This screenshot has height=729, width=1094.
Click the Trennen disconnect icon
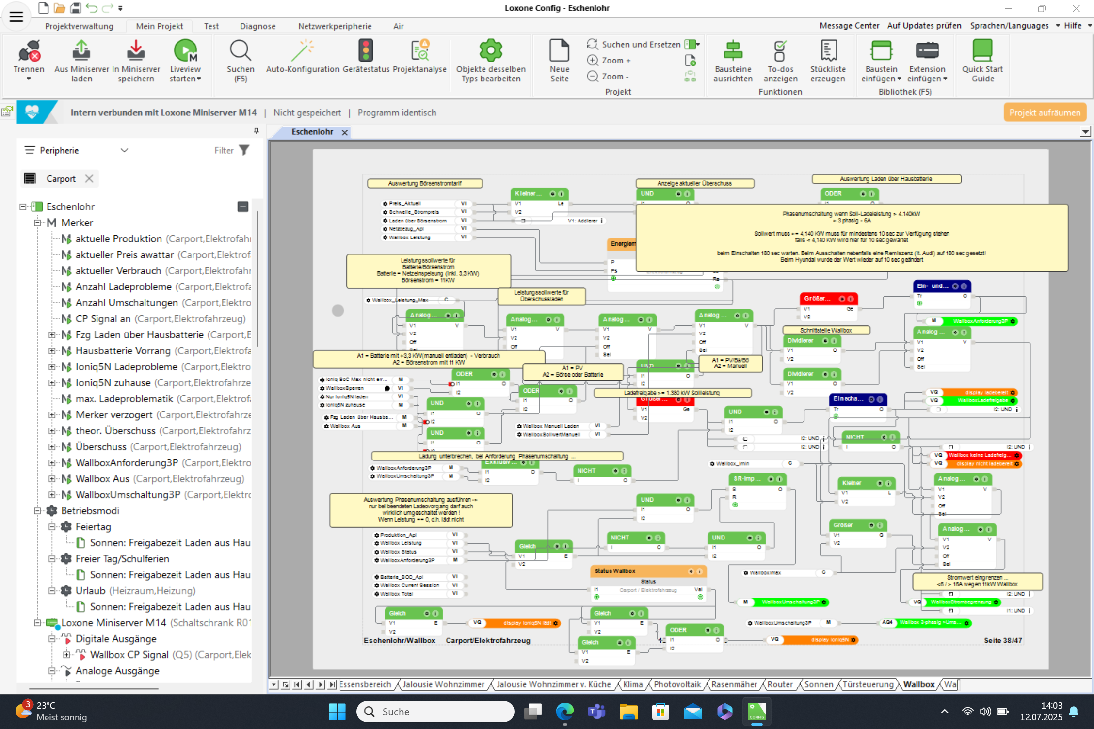29,51
